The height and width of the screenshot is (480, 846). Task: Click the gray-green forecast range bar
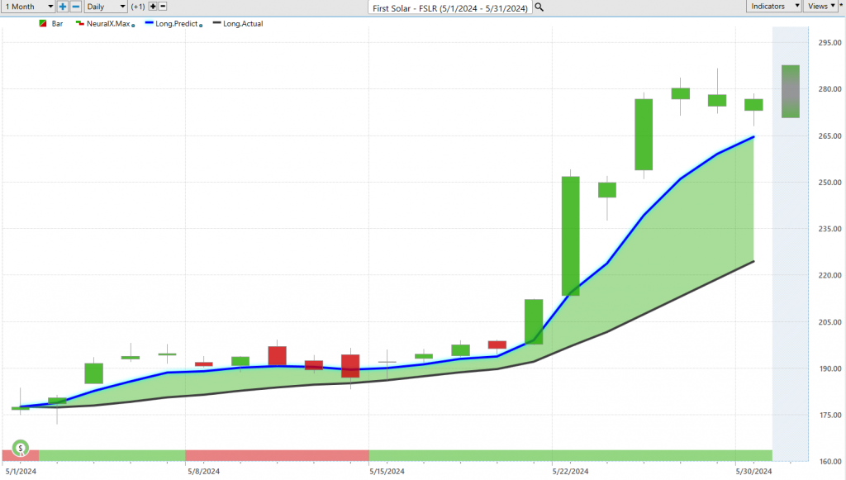[x=791, y=92]
